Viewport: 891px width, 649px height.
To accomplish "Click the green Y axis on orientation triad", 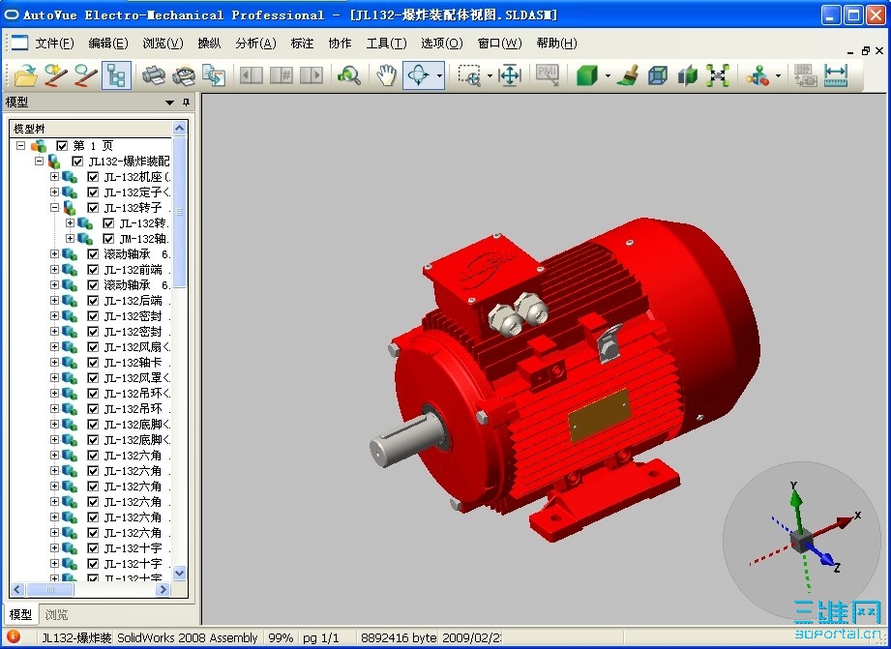I will coord(796,508).
